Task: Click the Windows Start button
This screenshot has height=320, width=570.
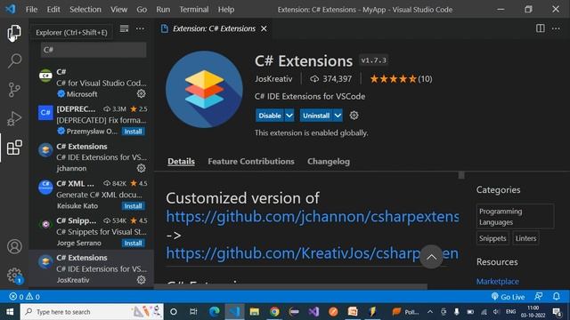Action: click(10, 312)
